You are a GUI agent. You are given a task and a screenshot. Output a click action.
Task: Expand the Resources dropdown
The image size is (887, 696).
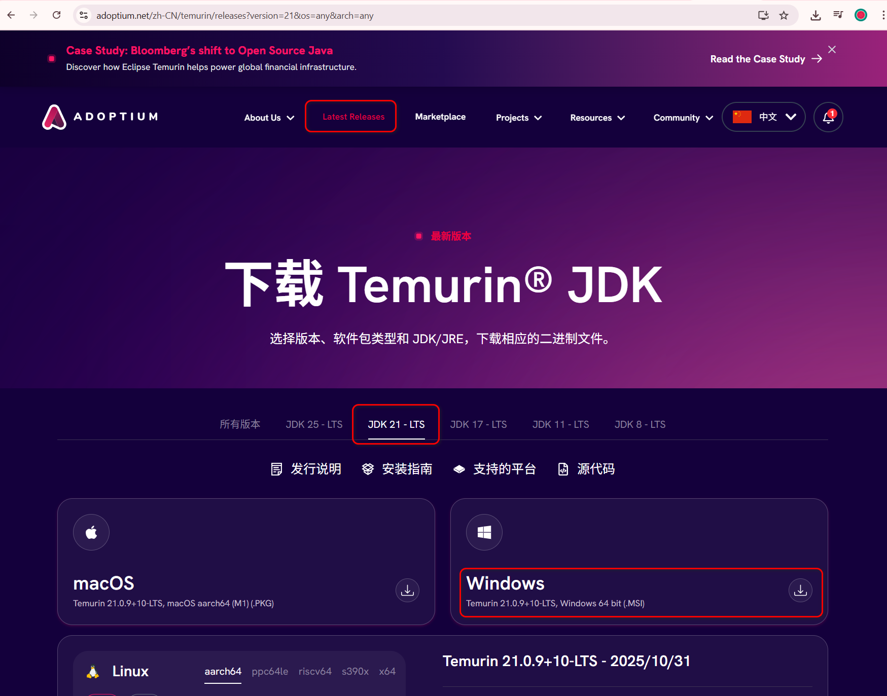coord(597,118)
